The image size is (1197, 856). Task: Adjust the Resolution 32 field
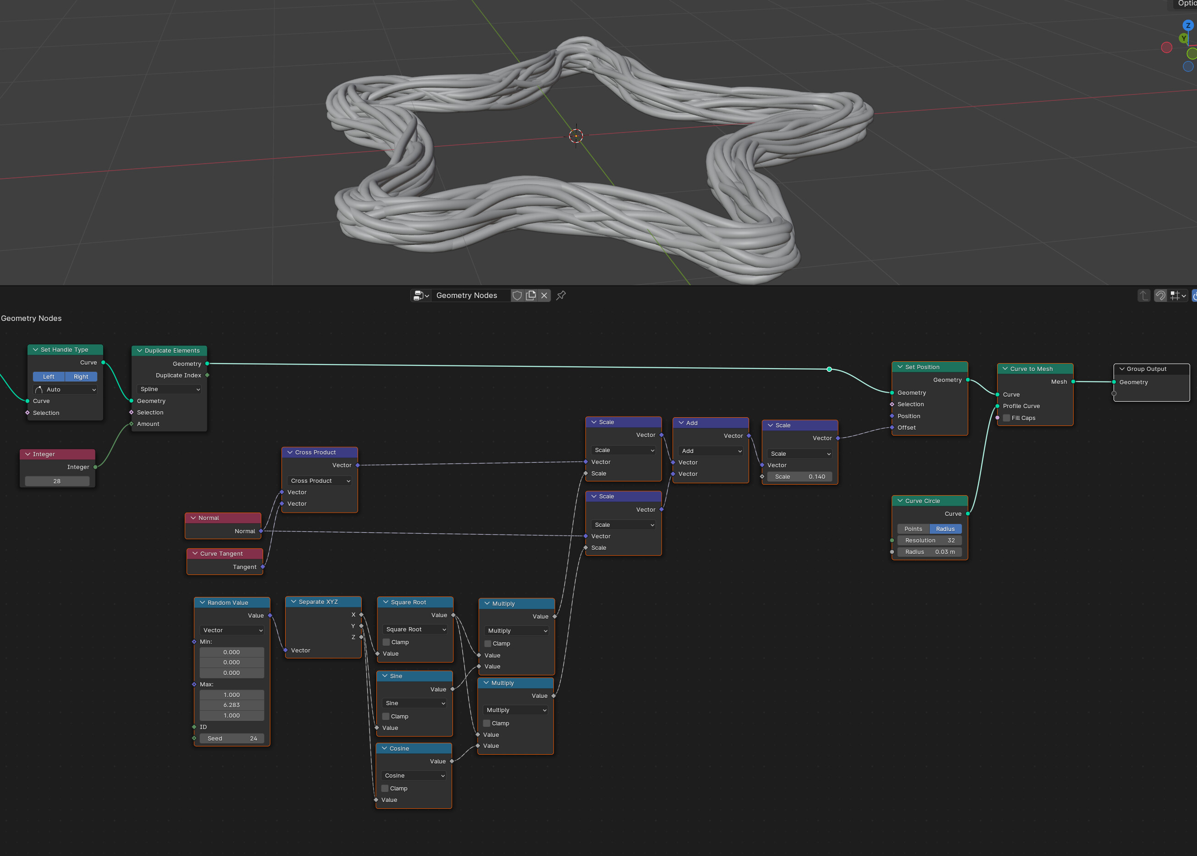click(930, 540)
